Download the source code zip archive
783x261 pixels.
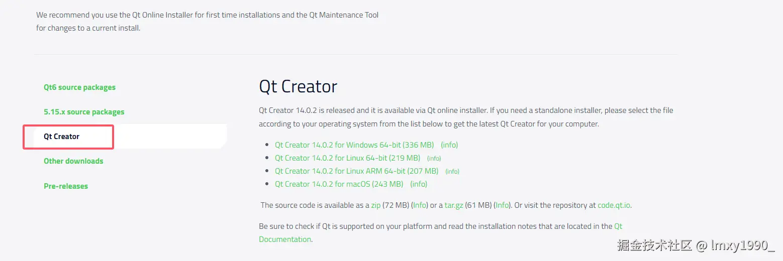point(375,205)
